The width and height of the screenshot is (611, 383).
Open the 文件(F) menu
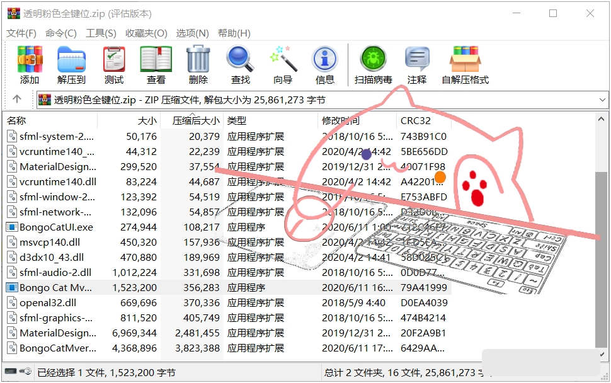pyautogui.click(x=21, y=33)
